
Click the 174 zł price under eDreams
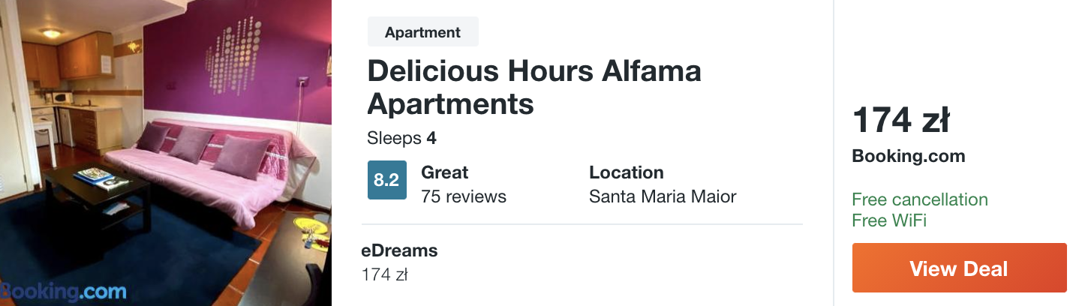[x=384, y=274]
